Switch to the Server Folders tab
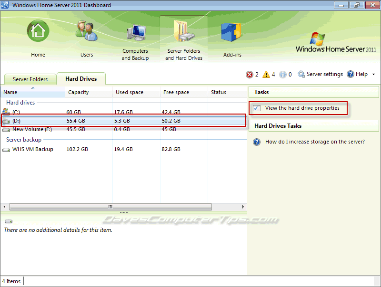Image resolution: width=381 pixels, height=287 pixels. tap(30, 79)
